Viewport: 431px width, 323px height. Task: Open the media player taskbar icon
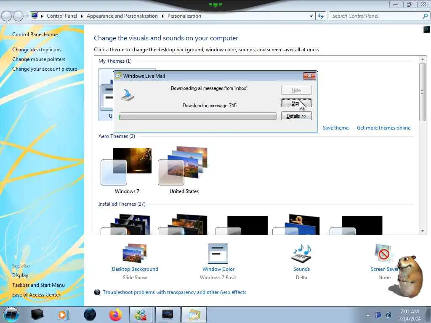(x=62, y=315)
